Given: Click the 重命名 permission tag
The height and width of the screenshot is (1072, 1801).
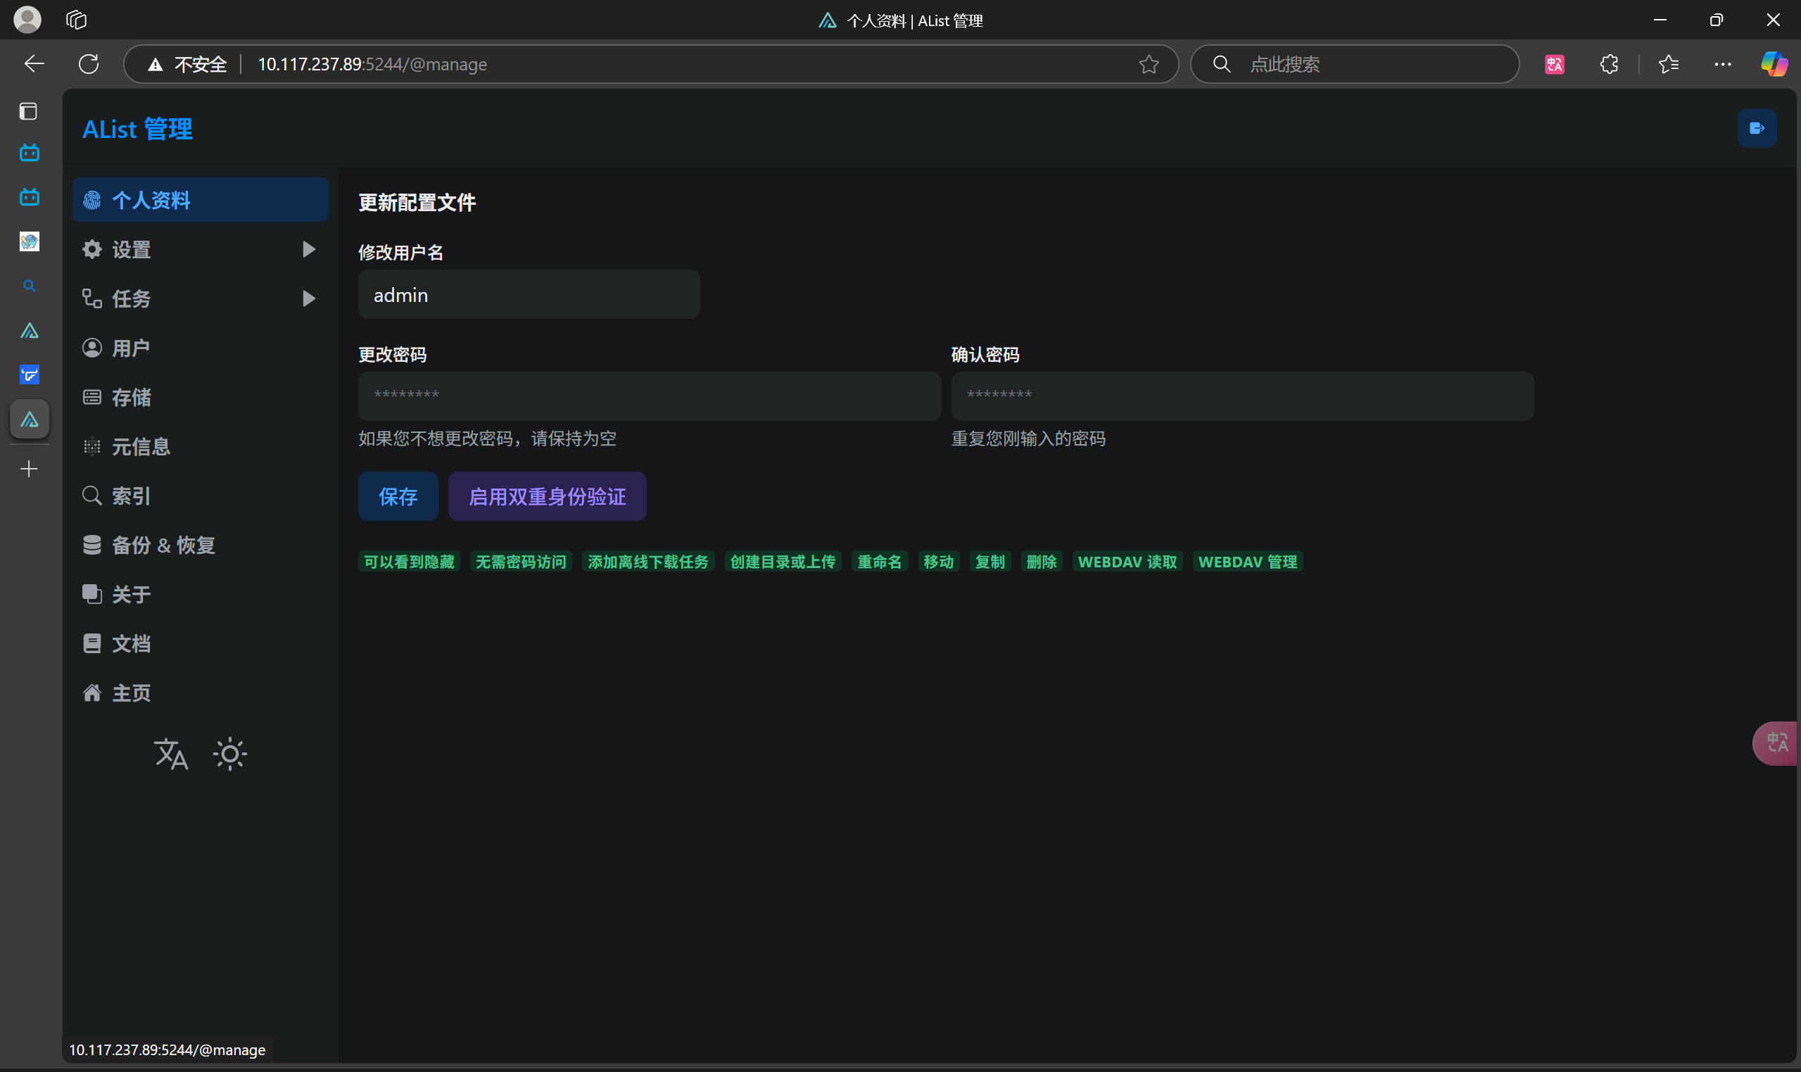Looking at the screenshot, I should (880, 561).
